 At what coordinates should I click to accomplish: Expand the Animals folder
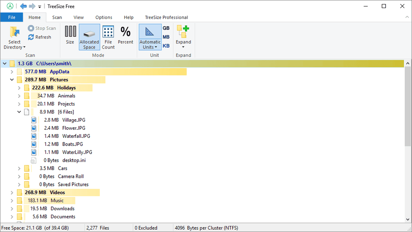click(19, 96)
